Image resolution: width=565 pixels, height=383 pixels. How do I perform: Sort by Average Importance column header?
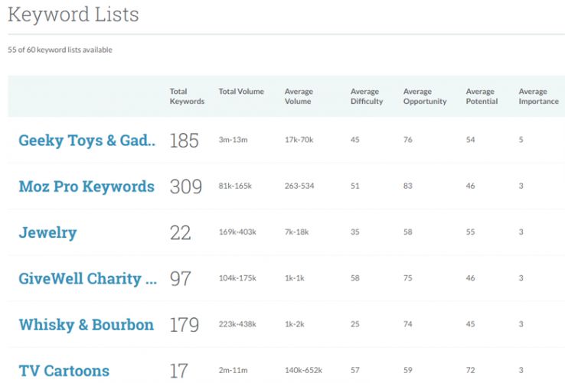point(538,96)
